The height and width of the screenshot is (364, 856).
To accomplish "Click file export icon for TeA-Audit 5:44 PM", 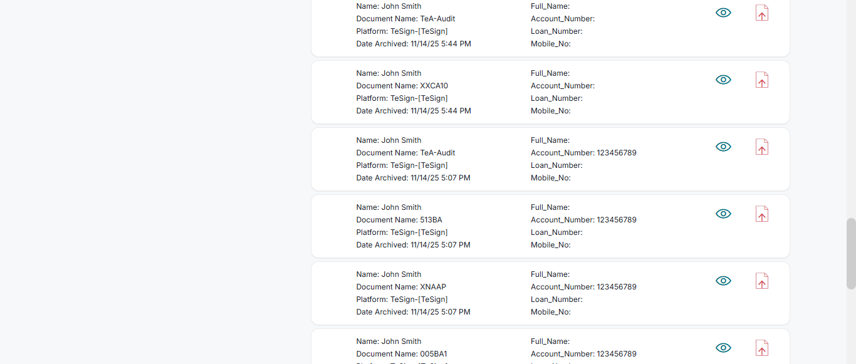I will tap(761, 13).
